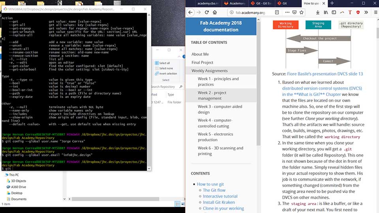Jump to How to use git
Screen dimensions: 379x213
tap(210, 184)
